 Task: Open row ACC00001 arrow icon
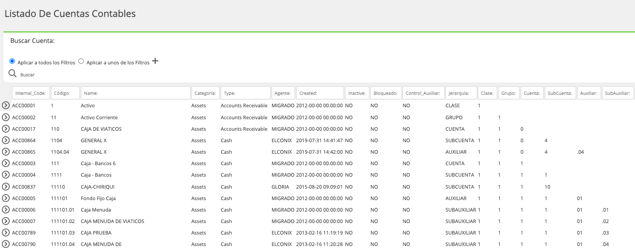[6, 106]
